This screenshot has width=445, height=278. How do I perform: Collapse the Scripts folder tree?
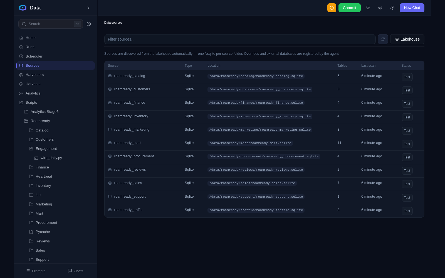click(x=55, y=103)
